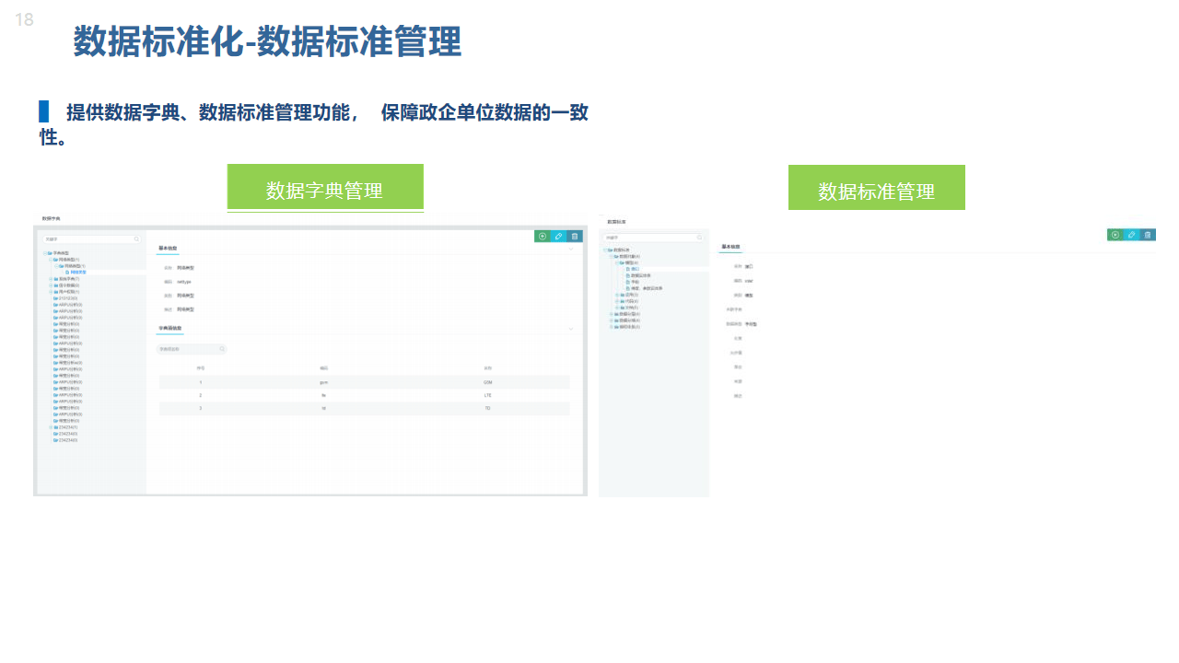1179x663 pixels.
Task: Click the trash delete icon in data dictionary panel
Action: (575, 237)
